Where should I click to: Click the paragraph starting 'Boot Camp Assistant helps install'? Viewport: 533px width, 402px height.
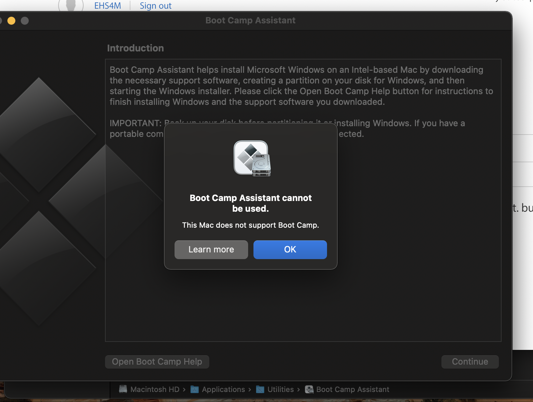pyautogui.click(x=301, y=86)
